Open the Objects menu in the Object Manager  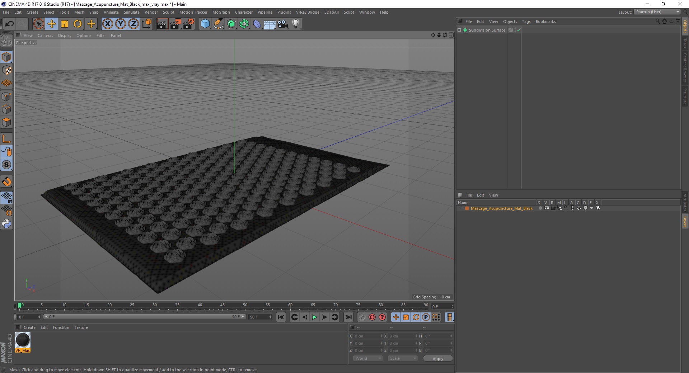point(510,22)
